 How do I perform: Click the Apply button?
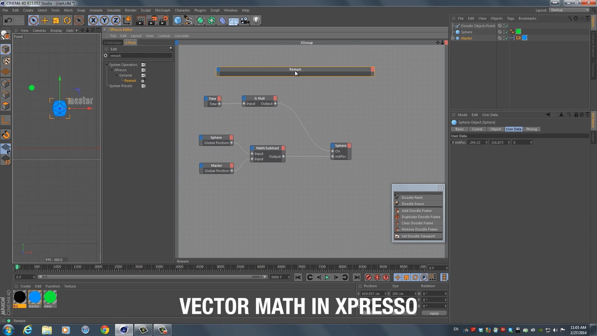[x=434, y=313]
